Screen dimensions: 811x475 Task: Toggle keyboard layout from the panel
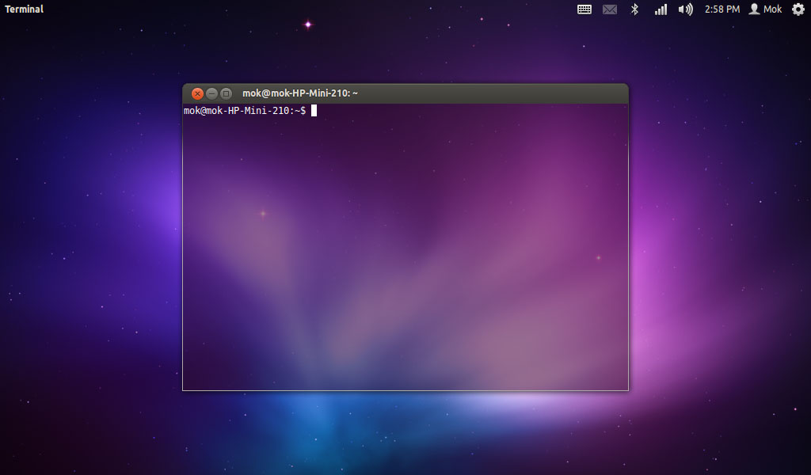click(584, 9)
